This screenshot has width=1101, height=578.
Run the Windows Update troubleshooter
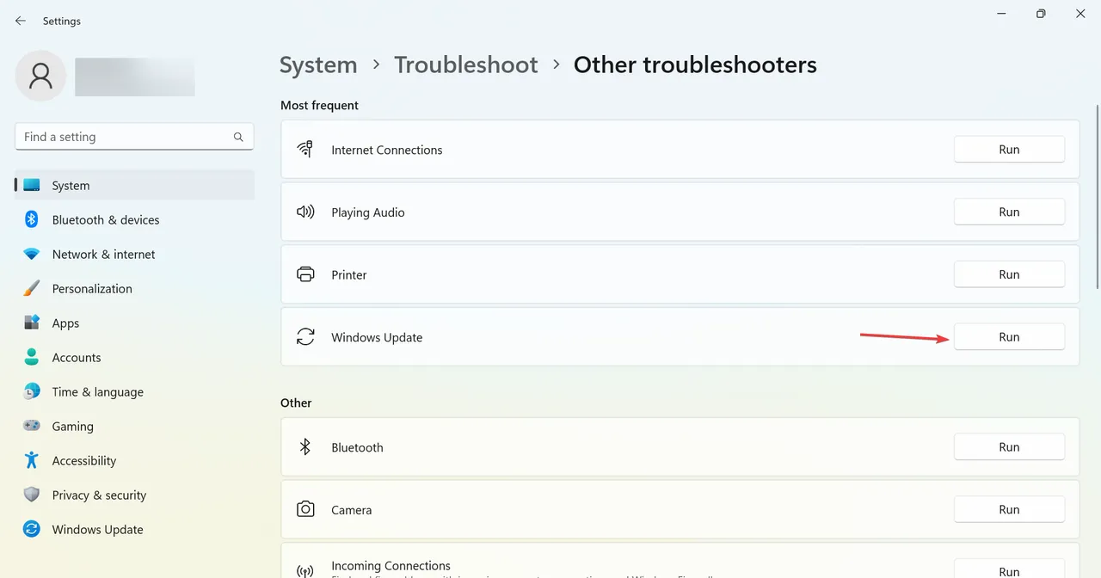(x=1009, y=337)
